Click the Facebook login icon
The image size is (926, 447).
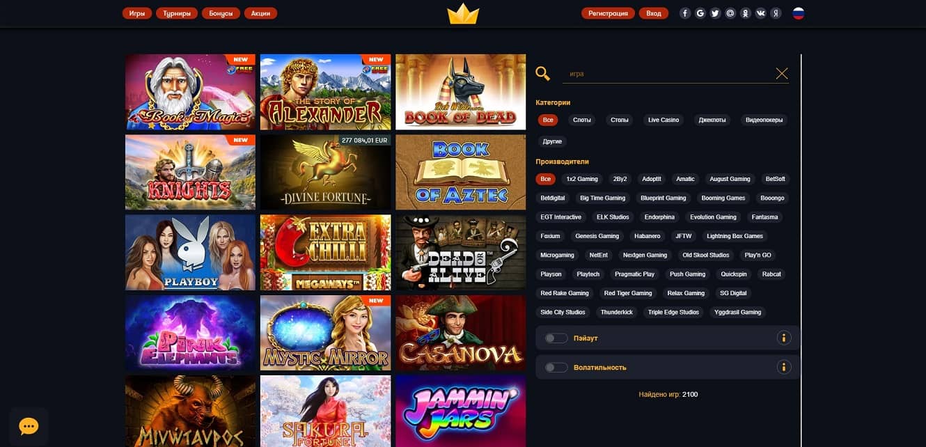[x=685, y=13]
